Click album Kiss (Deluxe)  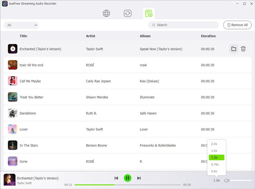click(149, 81)
